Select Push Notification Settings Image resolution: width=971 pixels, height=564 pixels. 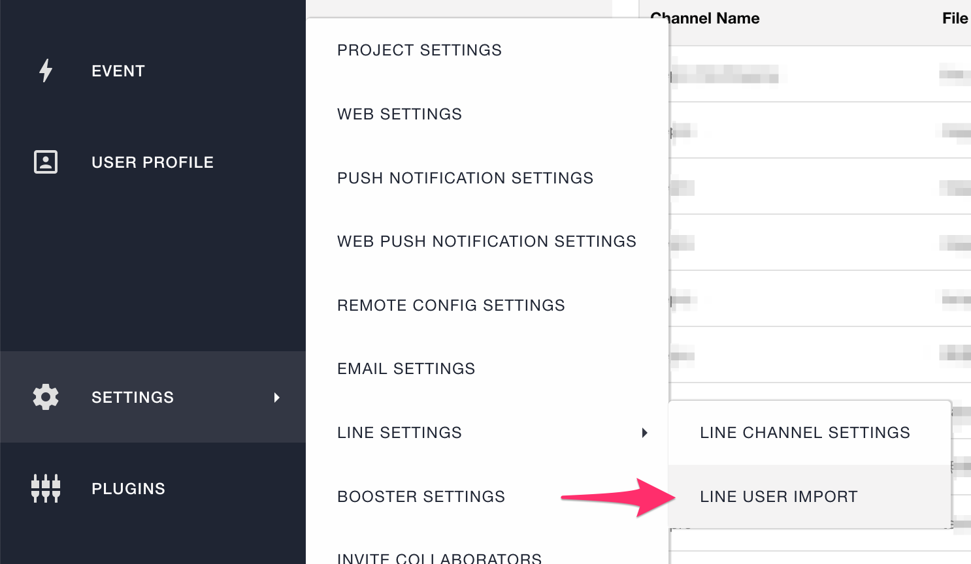(465, 178)
